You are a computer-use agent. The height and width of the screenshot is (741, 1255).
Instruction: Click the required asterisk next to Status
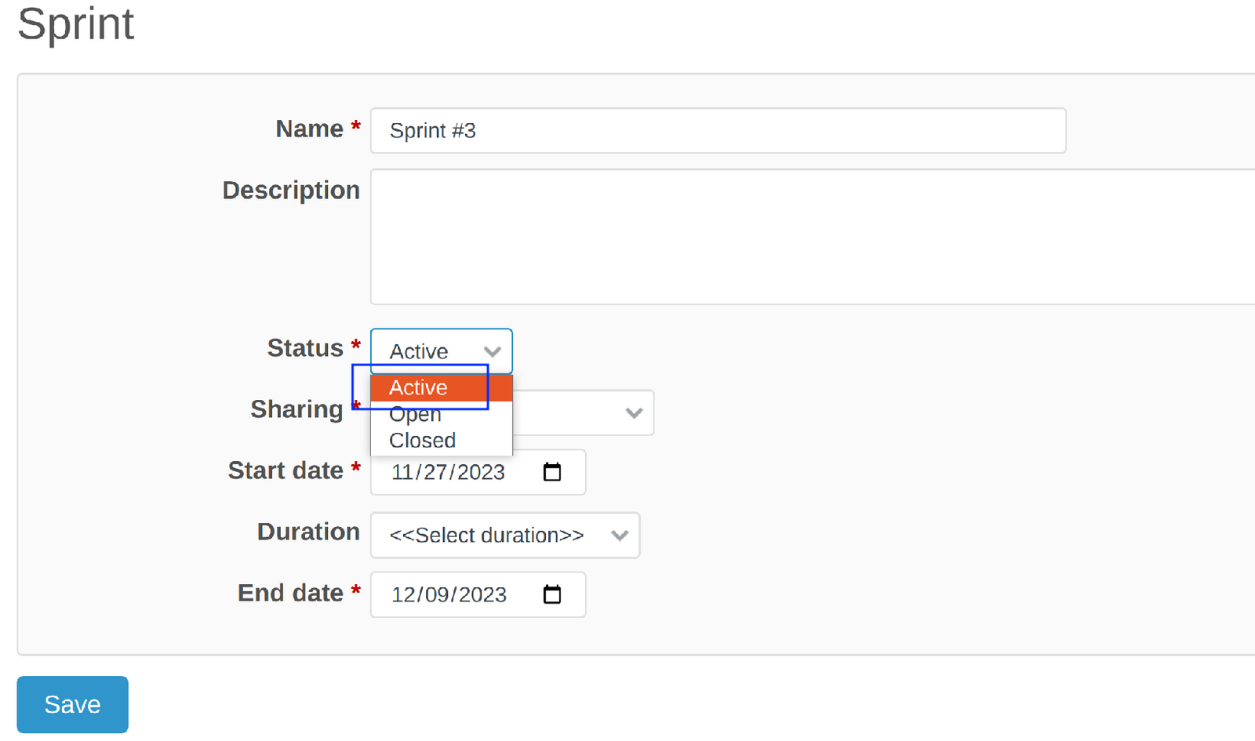355,345
